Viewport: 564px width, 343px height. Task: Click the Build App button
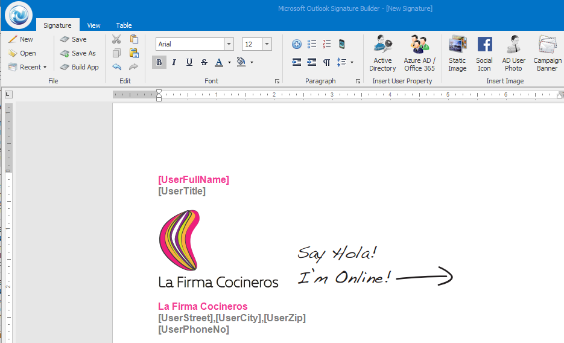(80, 67)
